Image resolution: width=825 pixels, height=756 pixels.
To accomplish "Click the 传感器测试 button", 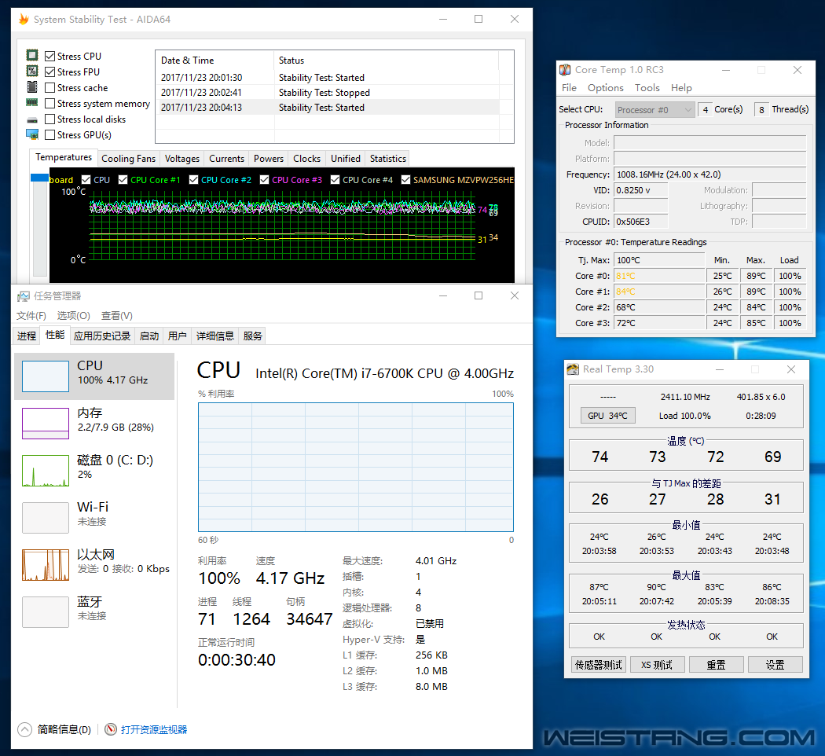I will tap(598, 665).
